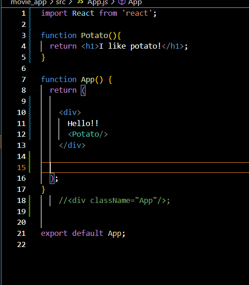Click the Potato function name on line 3
This screenshot has height=285, width=249.
tap(94, 35)
